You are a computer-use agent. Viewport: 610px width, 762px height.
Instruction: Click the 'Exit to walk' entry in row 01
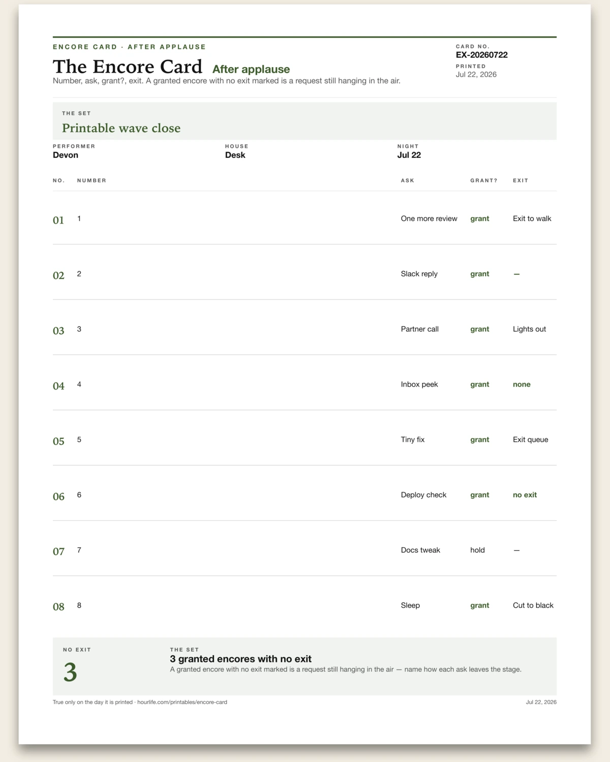[x=532, y=218]
